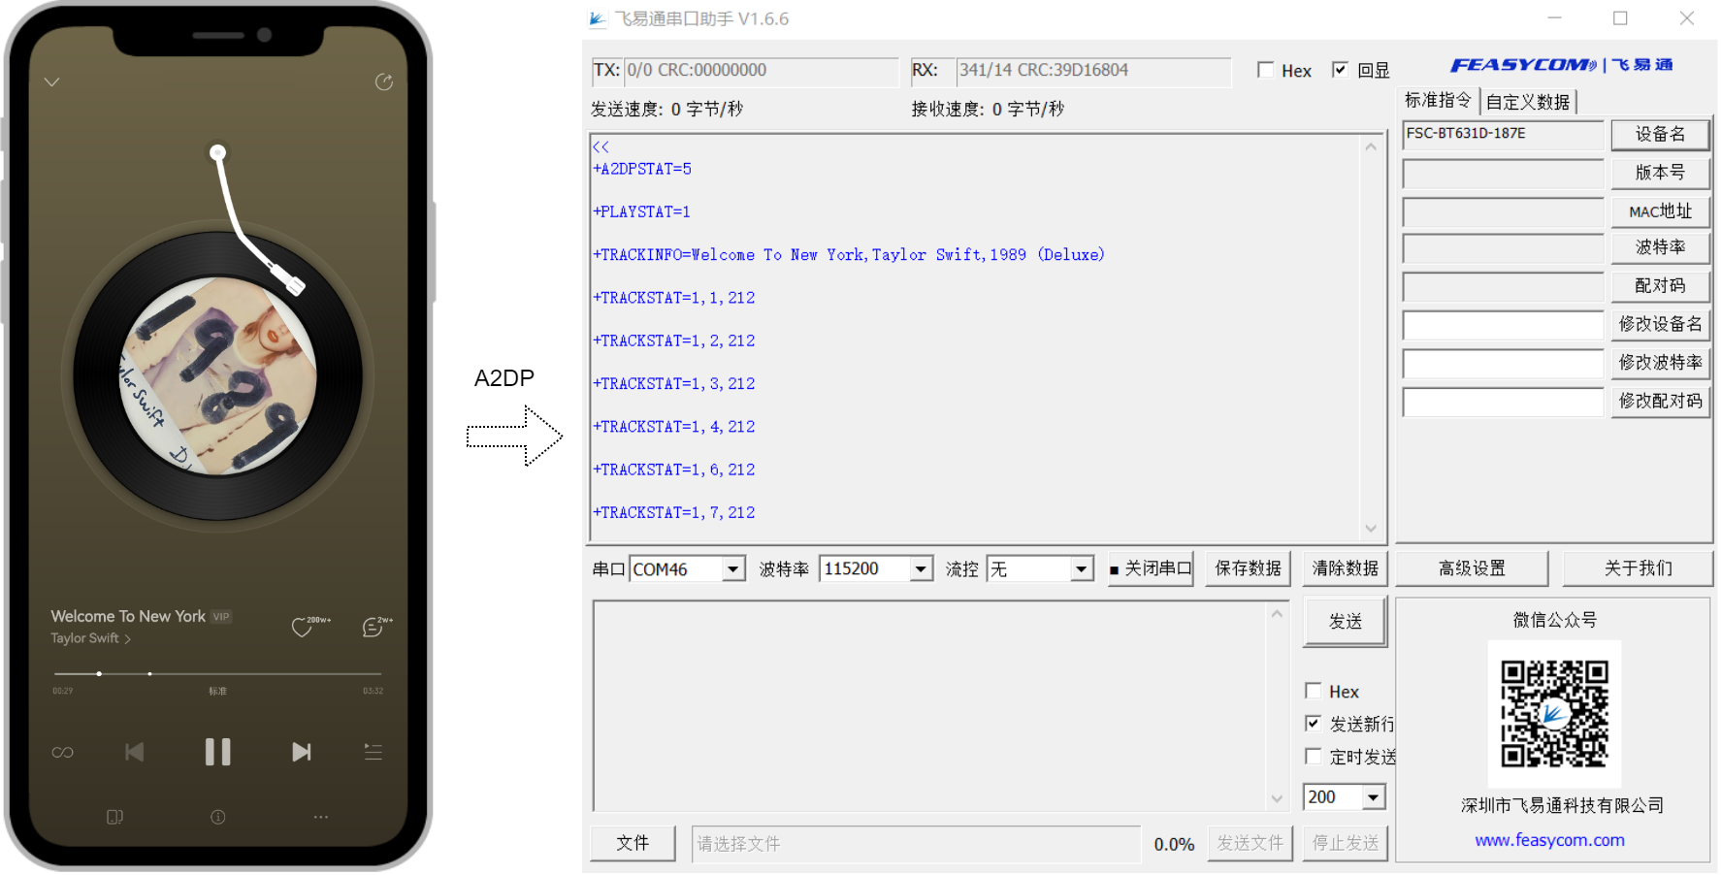The width and height of the screenshot is (1721, 875).
Task: Tap the heart icon to like song
Action: coord(303,628)
